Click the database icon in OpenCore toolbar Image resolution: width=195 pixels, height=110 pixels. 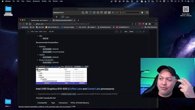[x=109, y=13]
